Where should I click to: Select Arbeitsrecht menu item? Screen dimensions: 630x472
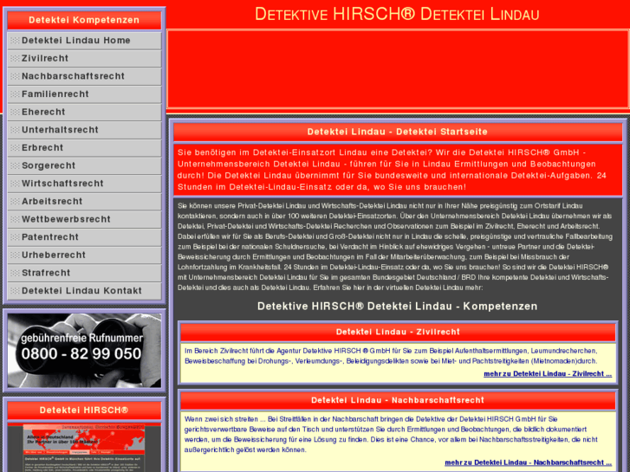(x=84, y=202)
